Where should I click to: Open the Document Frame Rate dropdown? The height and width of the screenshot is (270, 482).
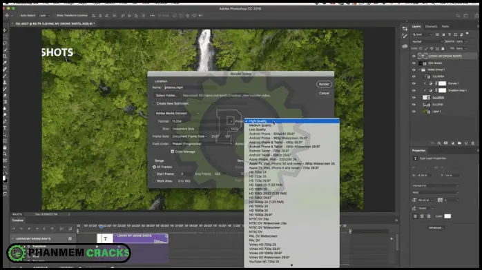(189, 136)
